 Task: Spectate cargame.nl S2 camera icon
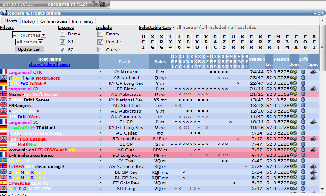(x=313, y=89)
